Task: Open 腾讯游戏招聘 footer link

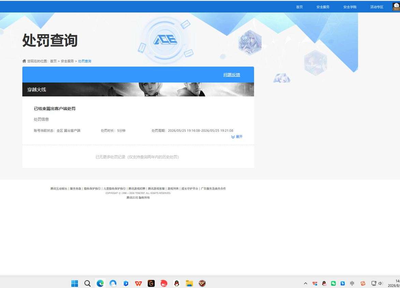Action: (137, 188)
